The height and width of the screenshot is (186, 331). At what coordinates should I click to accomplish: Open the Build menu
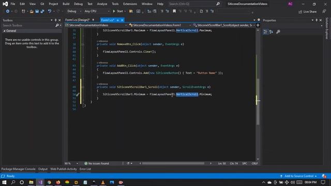coord(66,4)
